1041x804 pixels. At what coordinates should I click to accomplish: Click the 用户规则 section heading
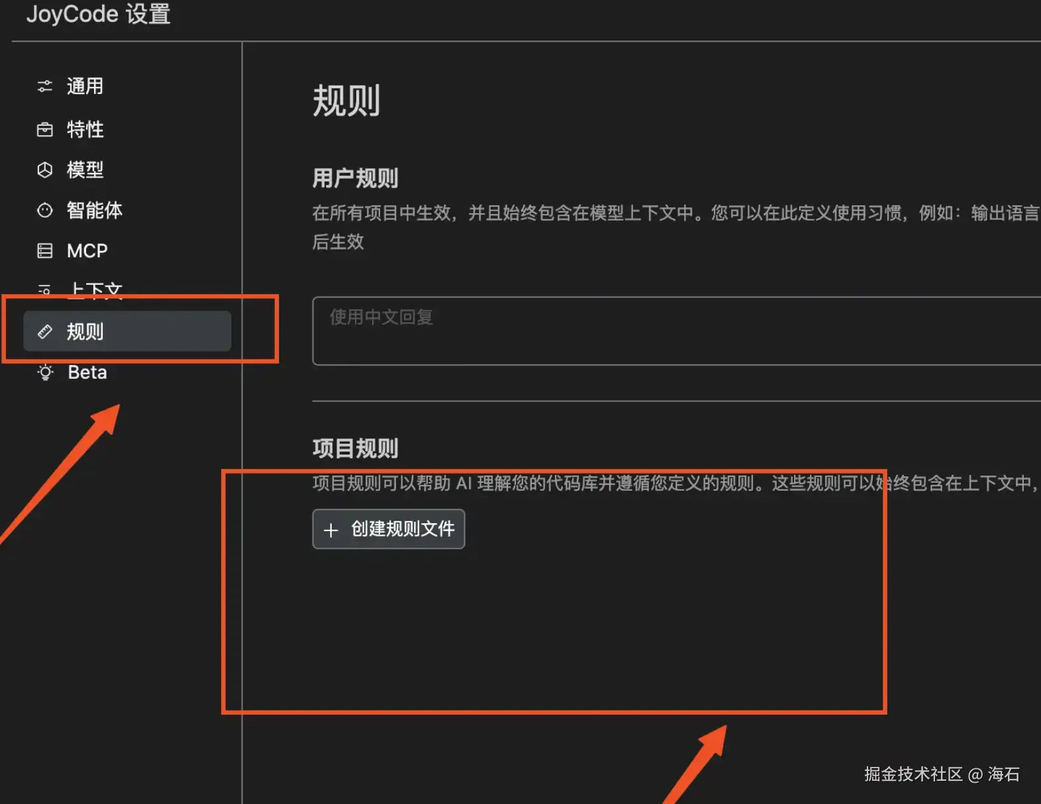tap(356, 178)
